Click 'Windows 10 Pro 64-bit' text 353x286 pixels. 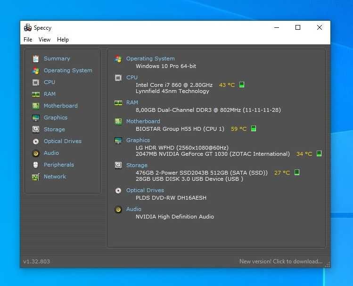166,66
